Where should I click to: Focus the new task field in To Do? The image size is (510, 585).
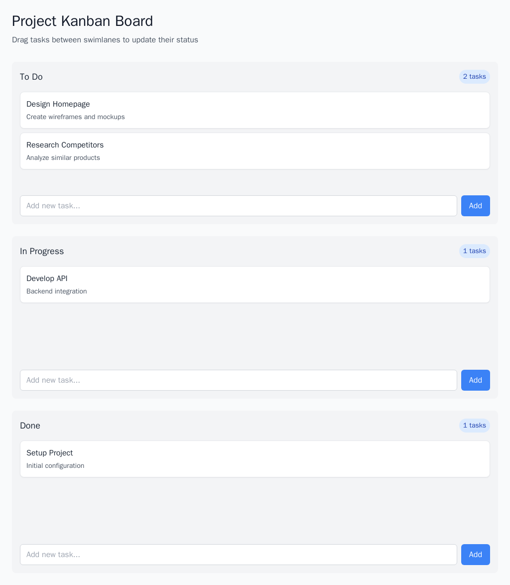238,206
